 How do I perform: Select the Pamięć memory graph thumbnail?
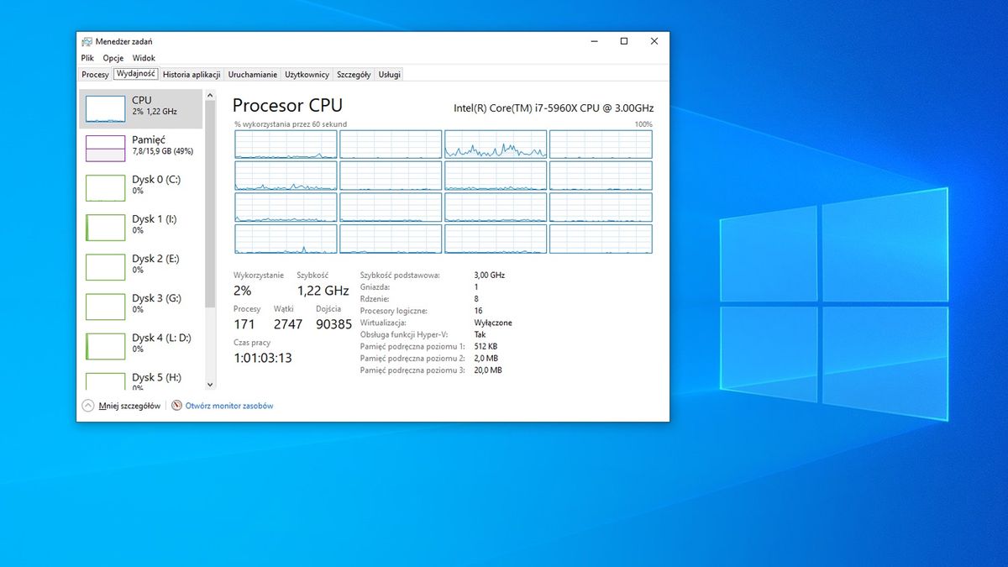point(105,148)
